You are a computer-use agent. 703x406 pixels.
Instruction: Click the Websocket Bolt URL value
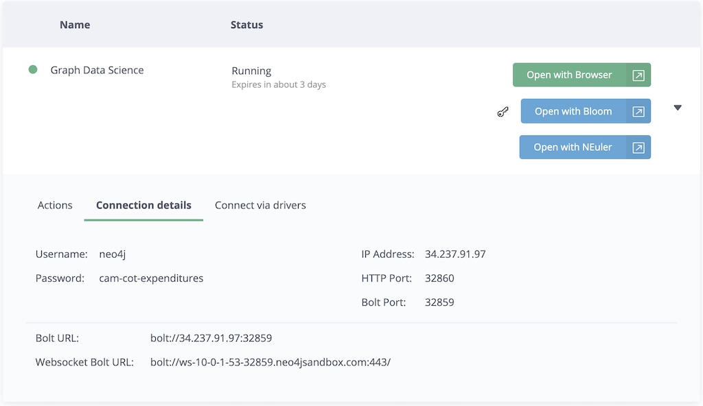(270, 362)
